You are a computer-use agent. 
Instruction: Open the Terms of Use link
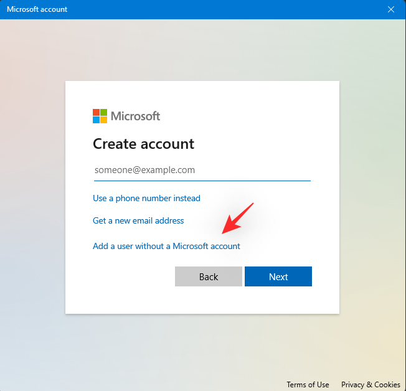click(308, 384)
